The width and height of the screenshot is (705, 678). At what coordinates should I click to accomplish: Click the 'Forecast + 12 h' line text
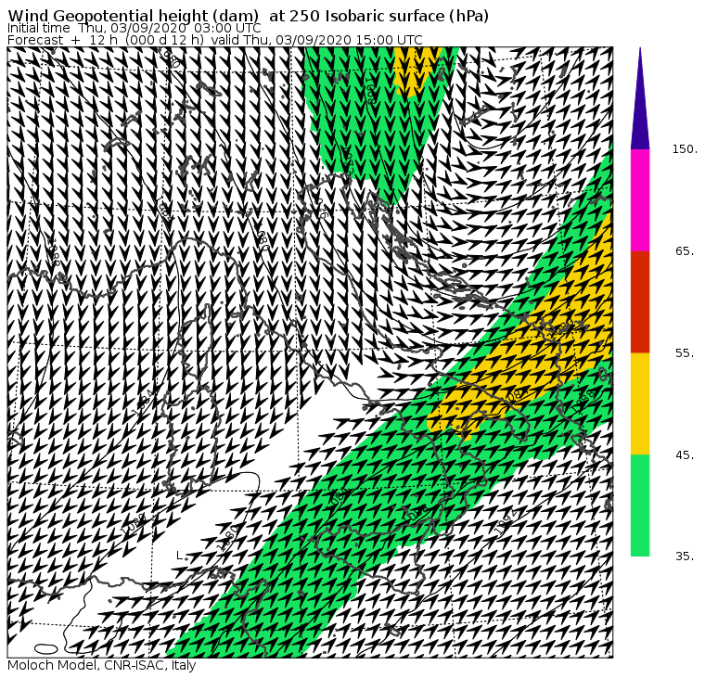tap(215, 40)
